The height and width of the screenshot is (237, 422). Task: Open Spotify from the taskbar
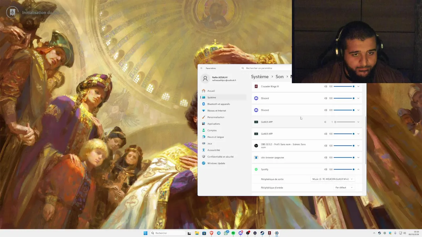(233, 233)
